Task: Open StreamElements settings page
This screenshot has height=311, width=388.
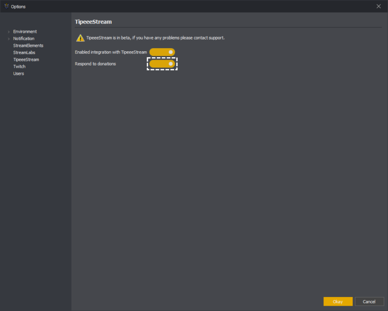Action: [28, 45]
